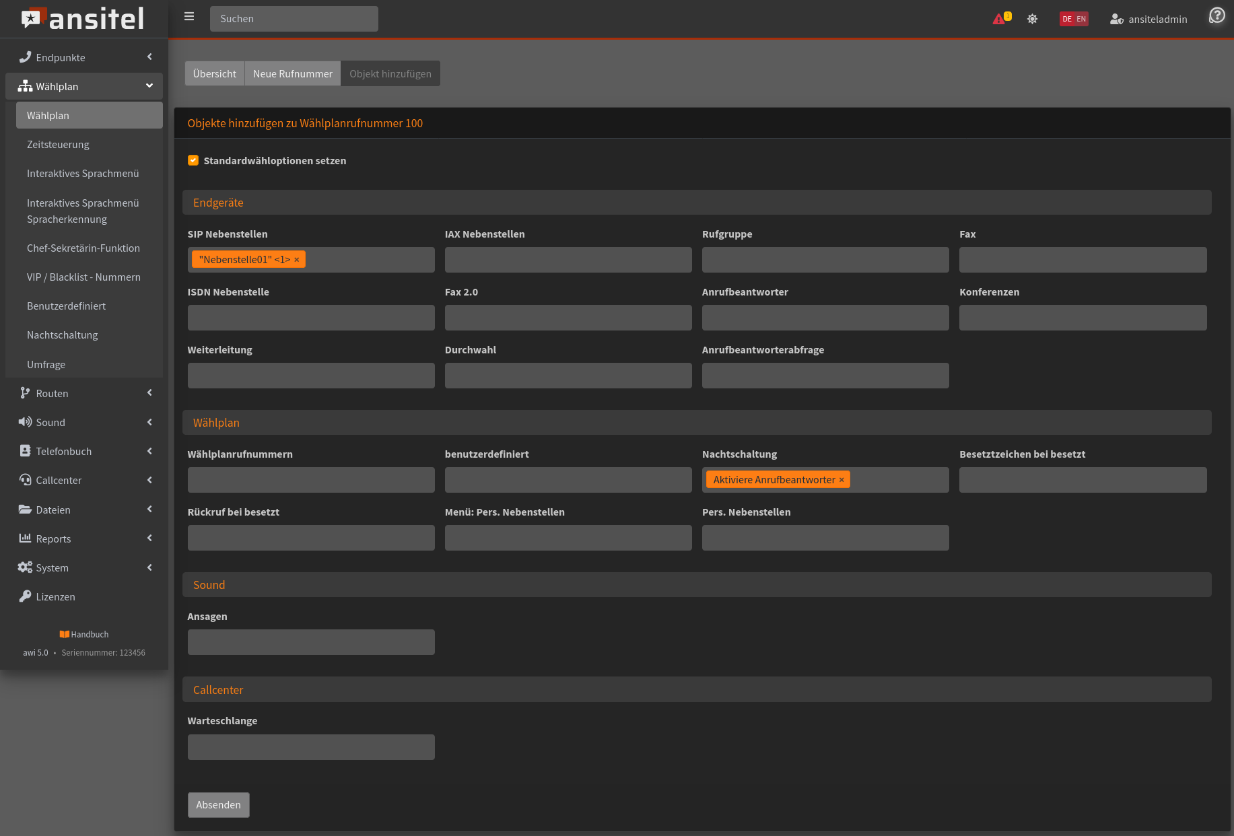Click the ansiteladmin user icon
This screenshot has width=1234, height=836.
(x=1116, y=19)
